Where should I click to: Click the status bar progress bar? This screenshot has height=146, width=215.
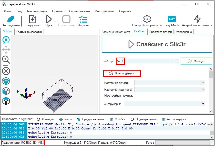183,143
